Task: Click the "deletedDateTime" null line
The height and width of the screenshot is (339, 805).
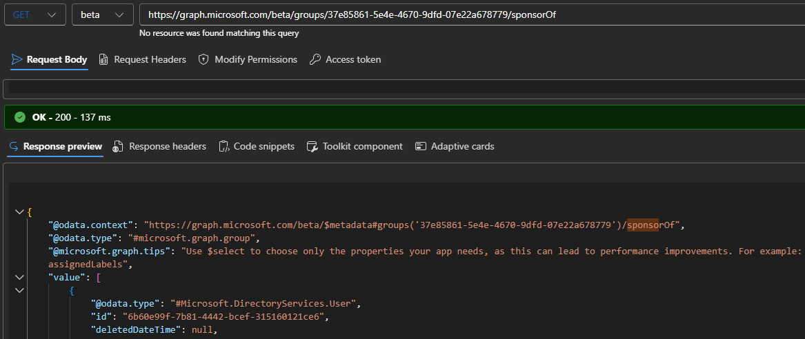Action: click(x=154, y=330)
